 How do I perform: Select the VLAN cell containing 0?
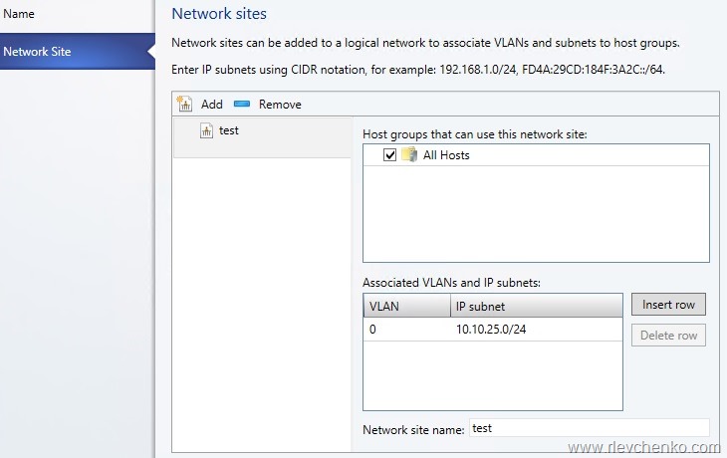[403, 330]
